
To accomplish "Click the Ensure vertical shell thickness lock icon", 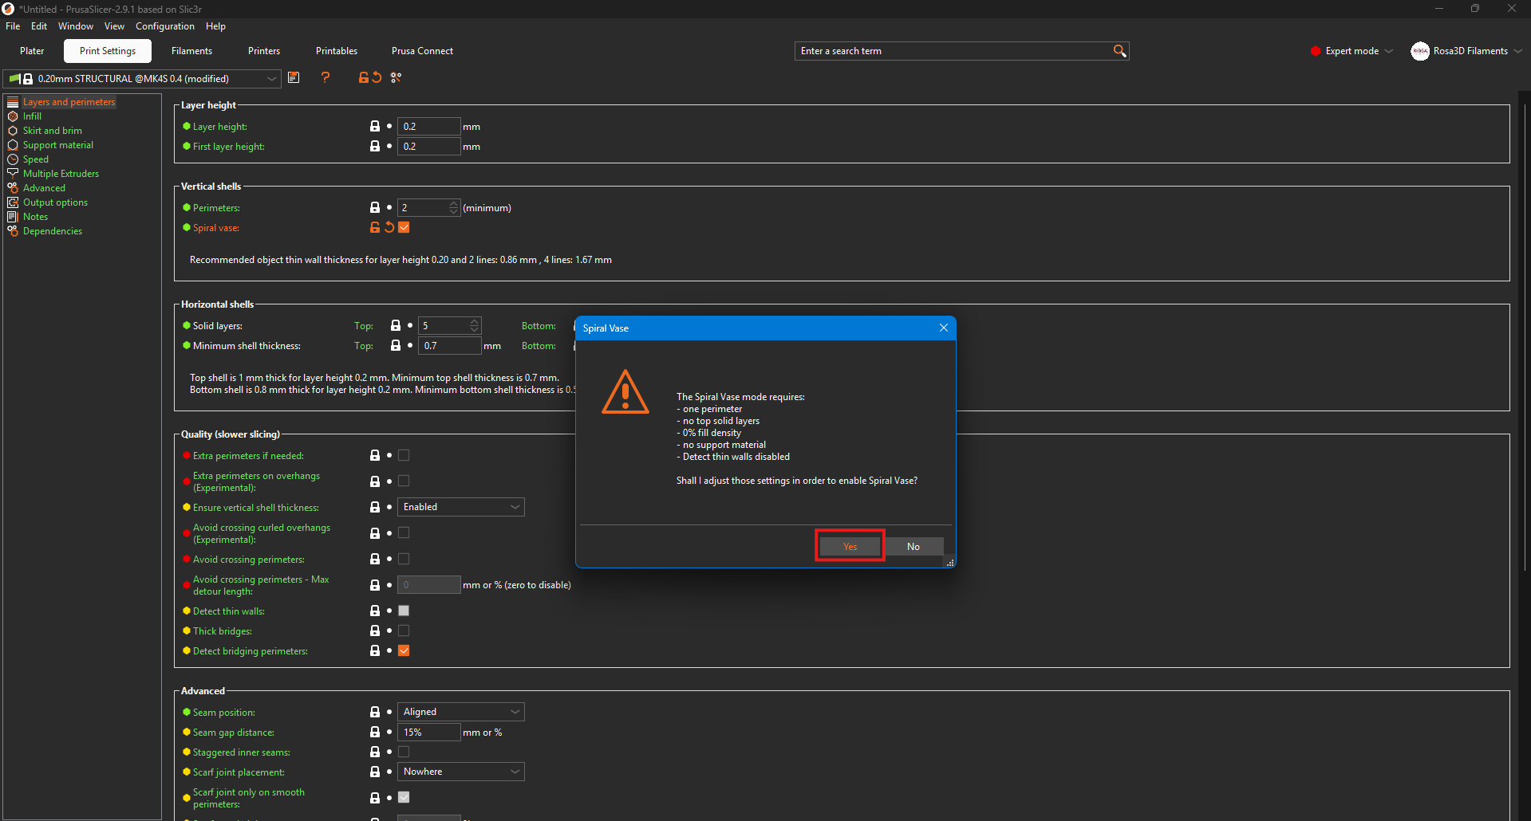I will (x=375, y=507).
